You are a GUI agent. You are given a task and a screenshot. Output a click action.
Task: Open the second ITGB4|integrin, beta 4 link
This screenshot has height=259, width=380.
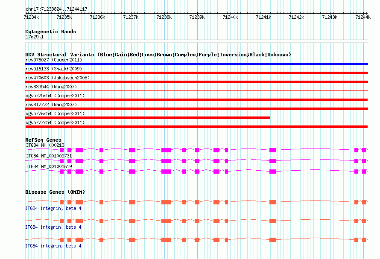[53, 227]
